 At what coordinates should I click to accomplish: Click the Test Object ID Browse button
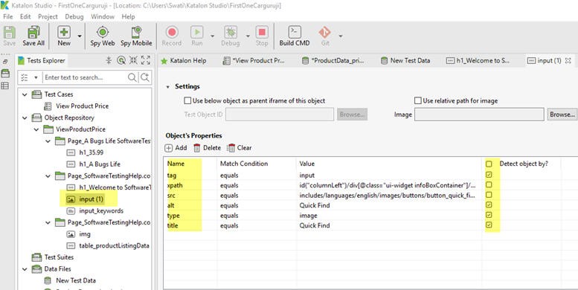352,115
